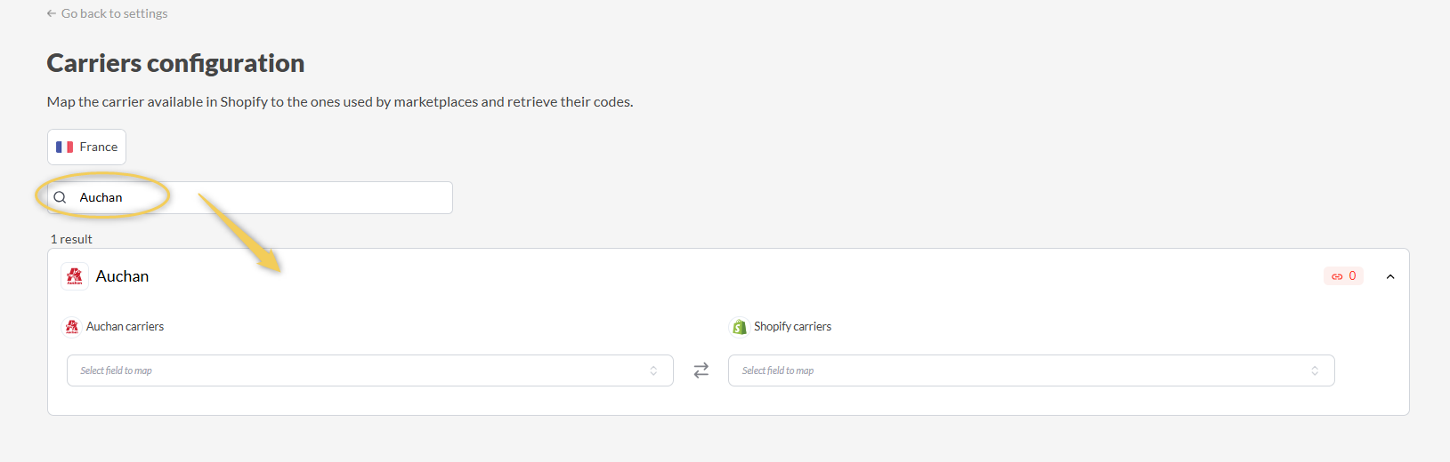Click Auchan carriers dropdown up-down arrows
Viewport: 1450px width, 462px height.
653,370
